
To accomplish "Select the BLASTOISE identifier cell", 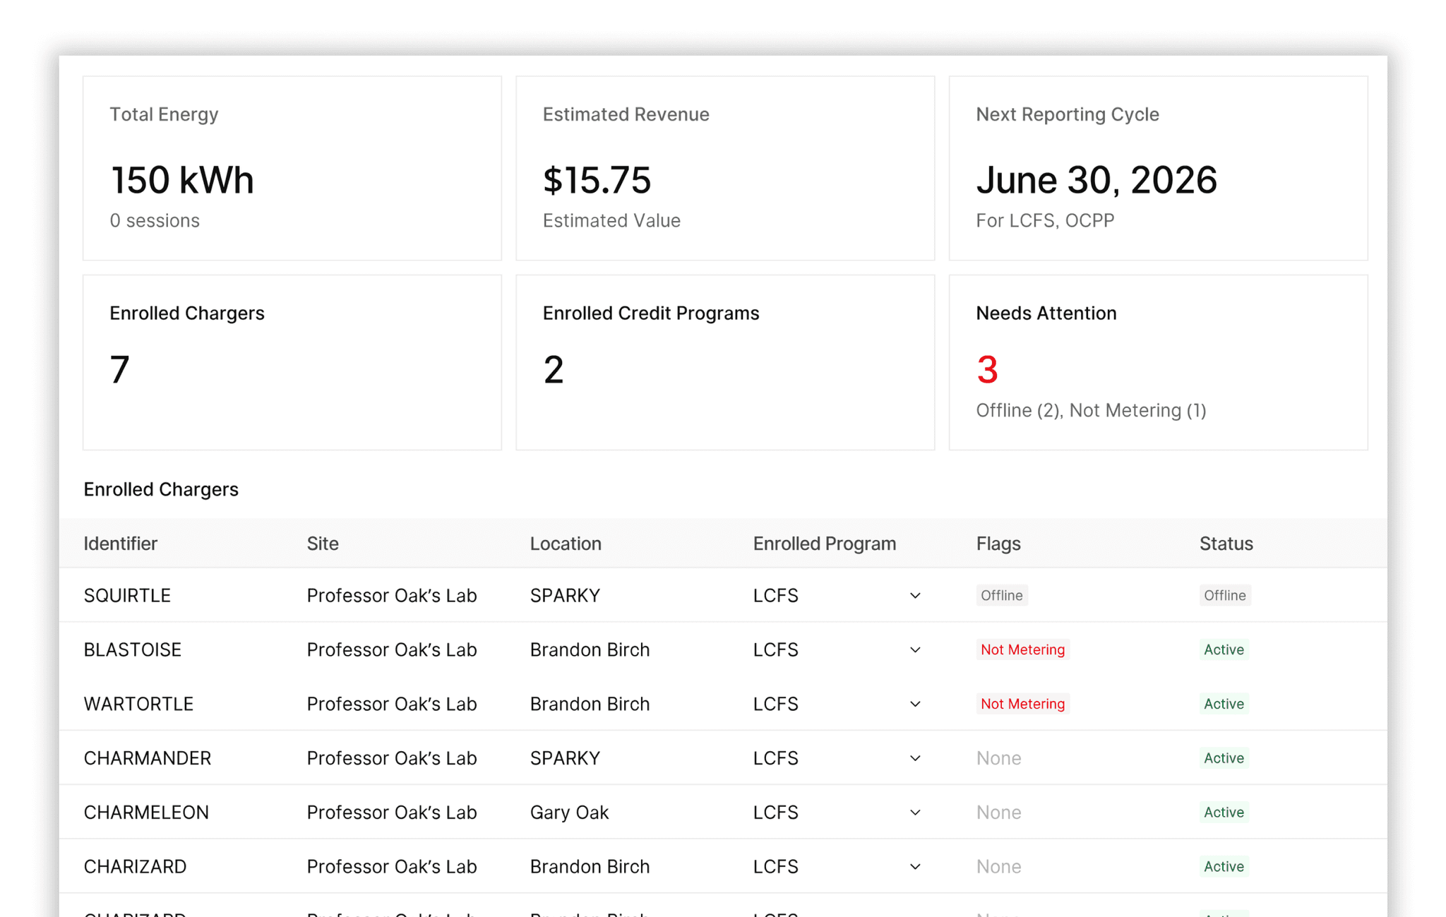I will pyautogui.click(x=133, y=649).
